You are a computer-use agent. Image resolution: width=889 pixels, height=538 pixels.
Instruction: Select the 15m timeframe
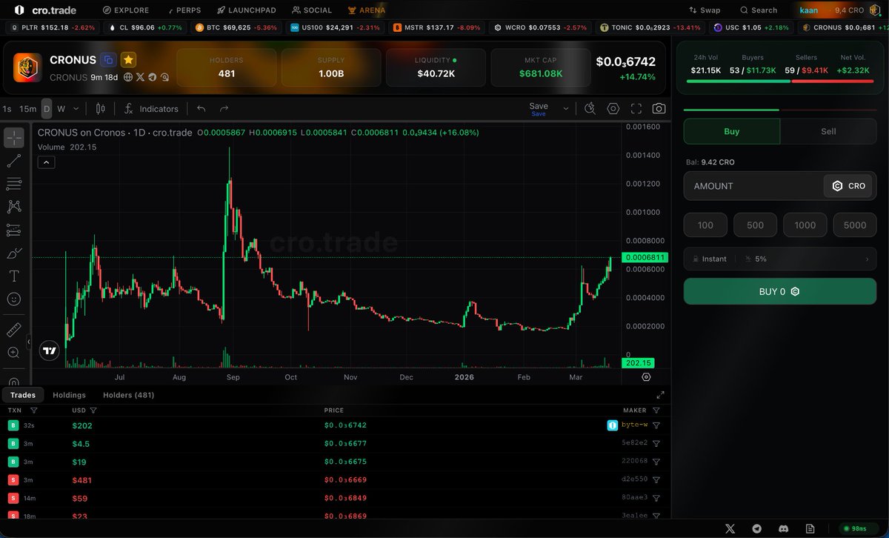[x=27, y=109]
